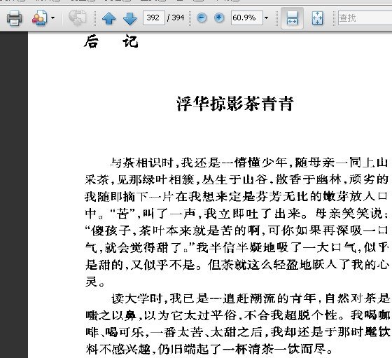
Task: Zoom out with the minus button
Action: [x=202, y=18]
